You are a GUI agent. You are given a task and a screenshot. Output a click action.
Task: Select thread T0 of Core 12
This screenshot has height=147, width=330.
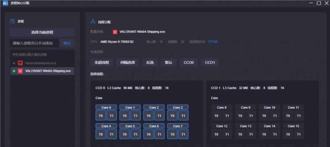tap(216, 134)
